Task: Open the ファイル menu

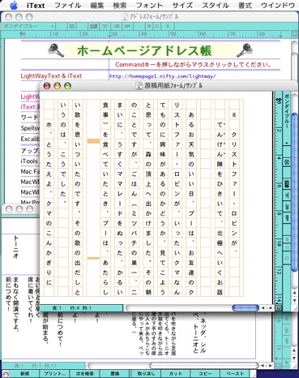Action: pyautogui.click(x=67, y=5)
